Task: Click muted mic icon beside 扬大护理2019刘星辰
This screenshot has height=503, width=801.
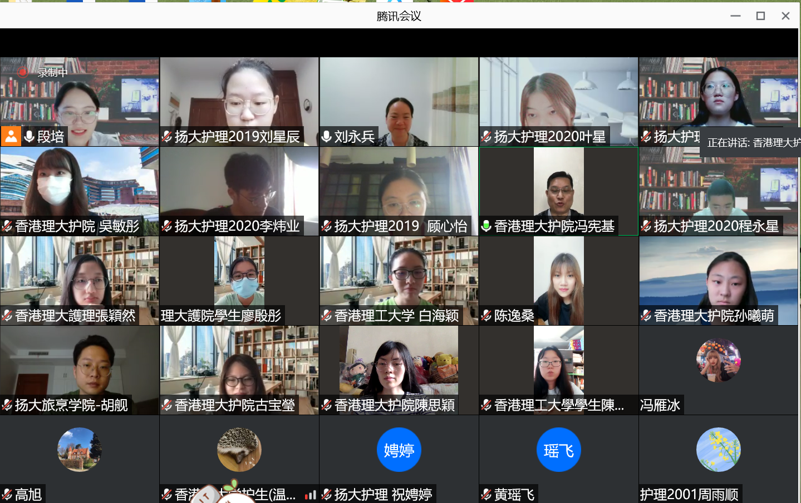Action: pos(167,136)
